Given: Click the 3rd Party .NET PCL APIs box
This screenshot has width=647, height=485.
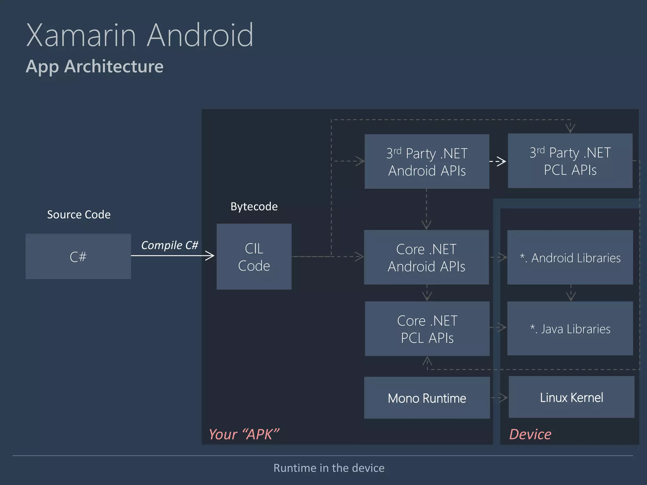Looking at the screenshot, I should click(570, 161).
